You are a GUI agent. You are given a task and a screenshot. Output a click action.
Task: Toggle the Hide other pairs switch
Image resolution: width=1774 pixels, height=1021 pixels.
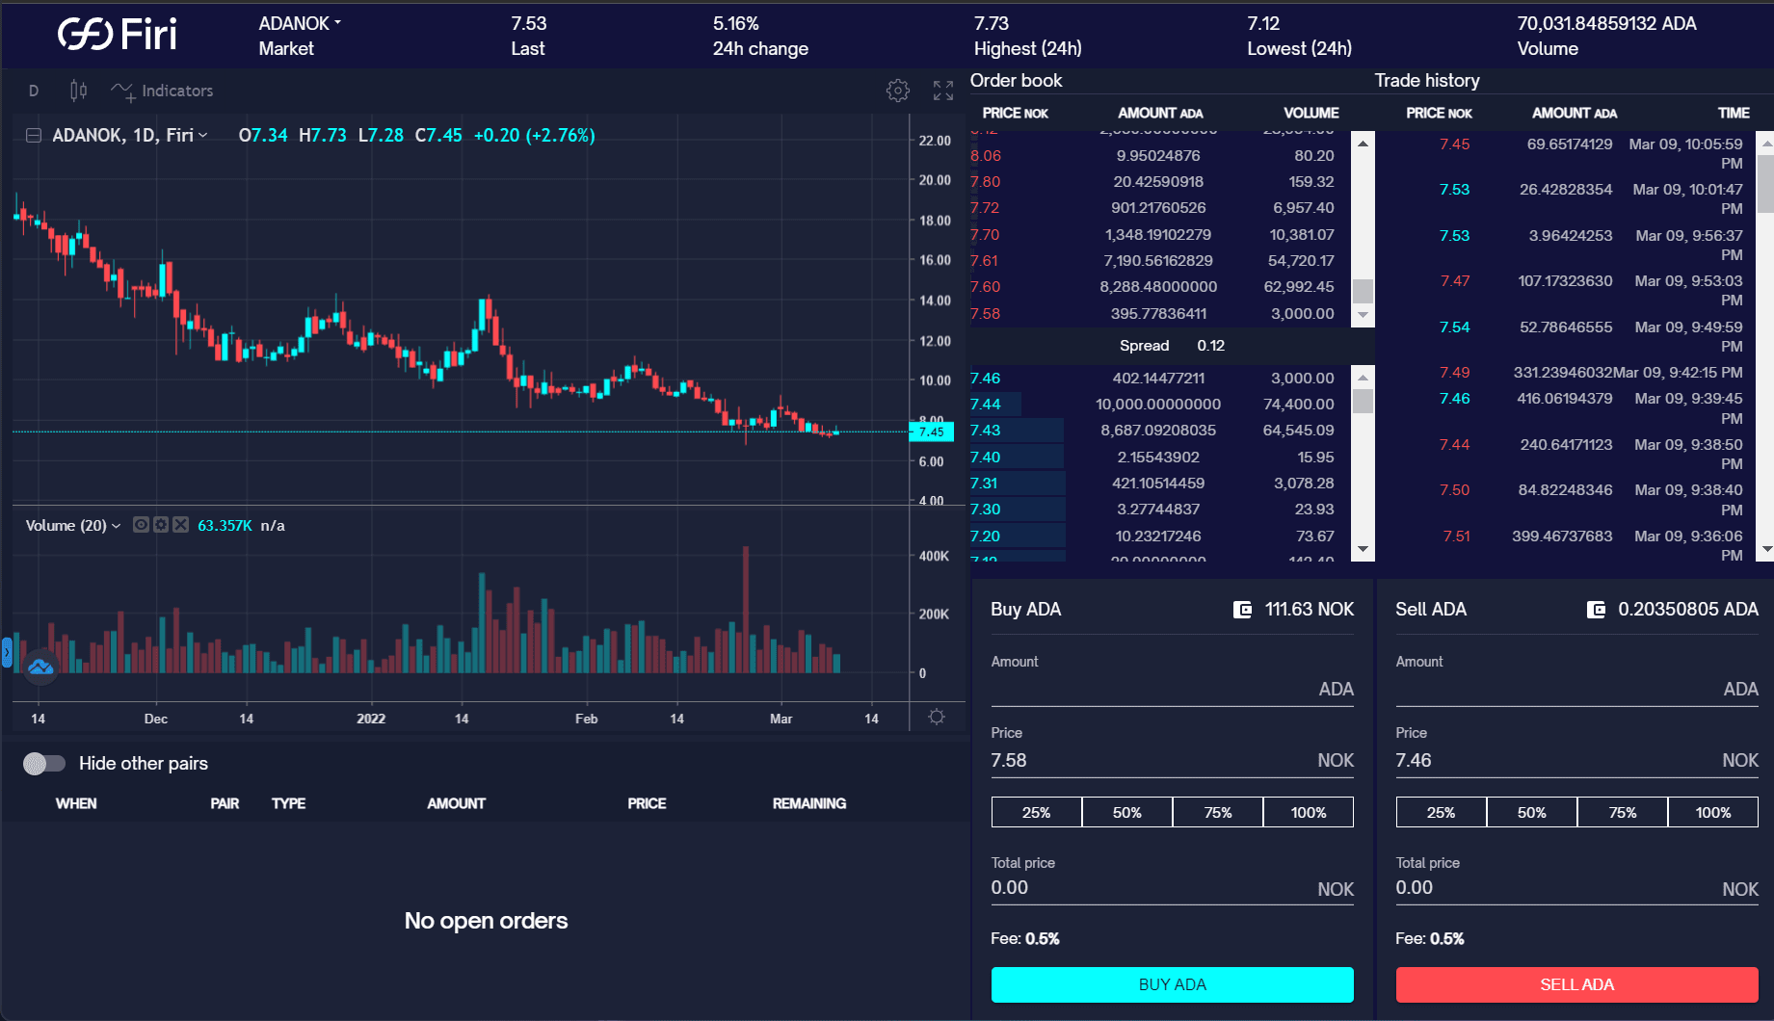point(44,764)
